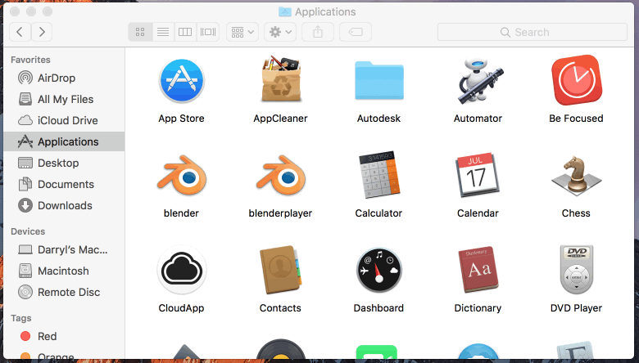Viewport: 639px width, 363px height.
Task: Click the Be Focused timer icon
Action: 576,80
